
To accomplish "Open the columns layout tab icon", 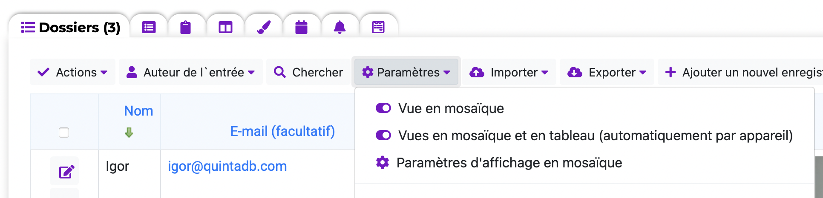I will (225, 28).
